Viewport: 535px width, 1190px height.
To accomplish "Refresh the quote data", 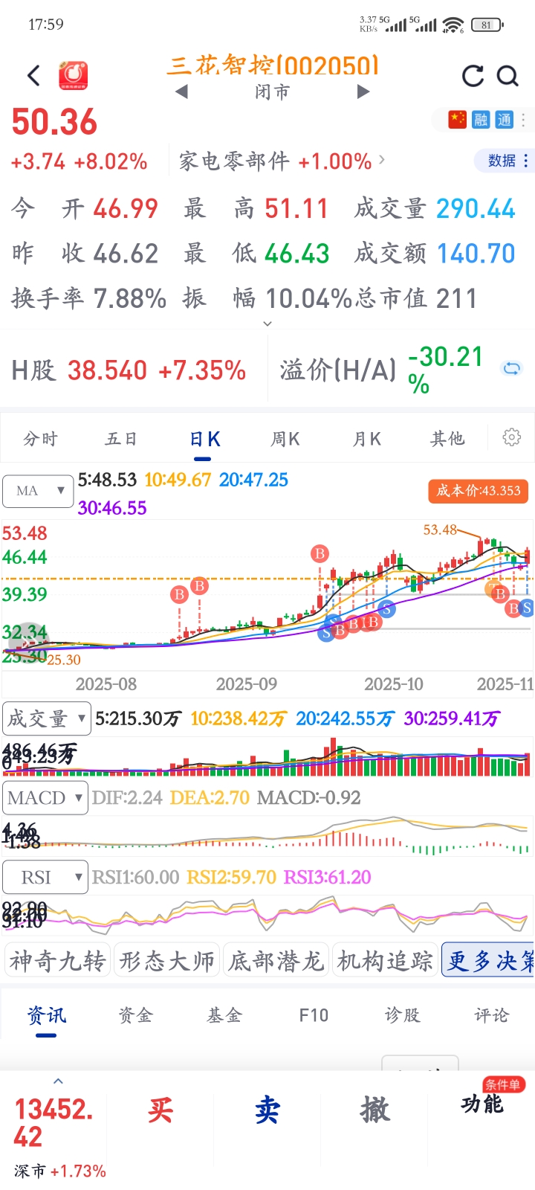I will click(473, 76).
